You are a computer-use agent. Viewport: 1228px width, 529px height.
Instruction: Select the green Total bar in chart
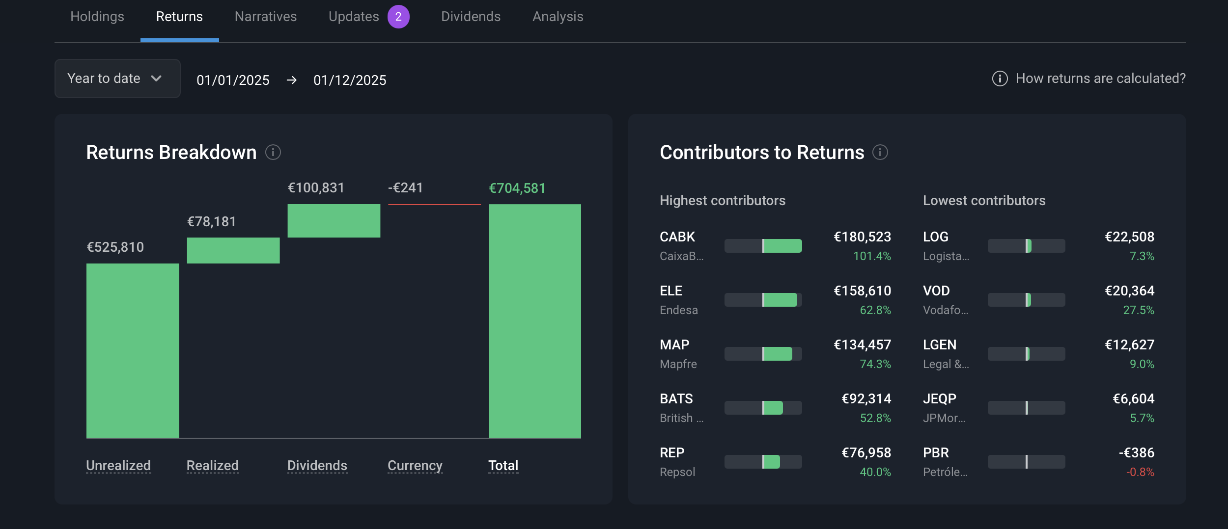point(534,320)
